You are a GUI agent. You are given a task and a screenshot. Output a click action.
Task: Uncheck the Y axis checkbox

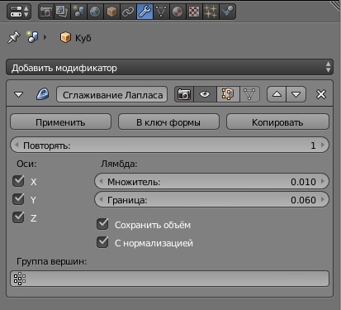pyautogui.click(x=18, y=199)
